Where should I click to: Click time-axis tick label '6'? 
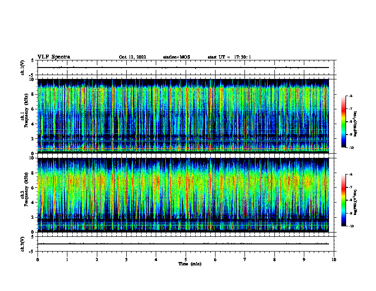tap(215, 260)
